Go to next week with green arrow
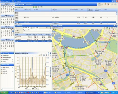This screenshot has width=118, height=94. (x=36, y=7)
